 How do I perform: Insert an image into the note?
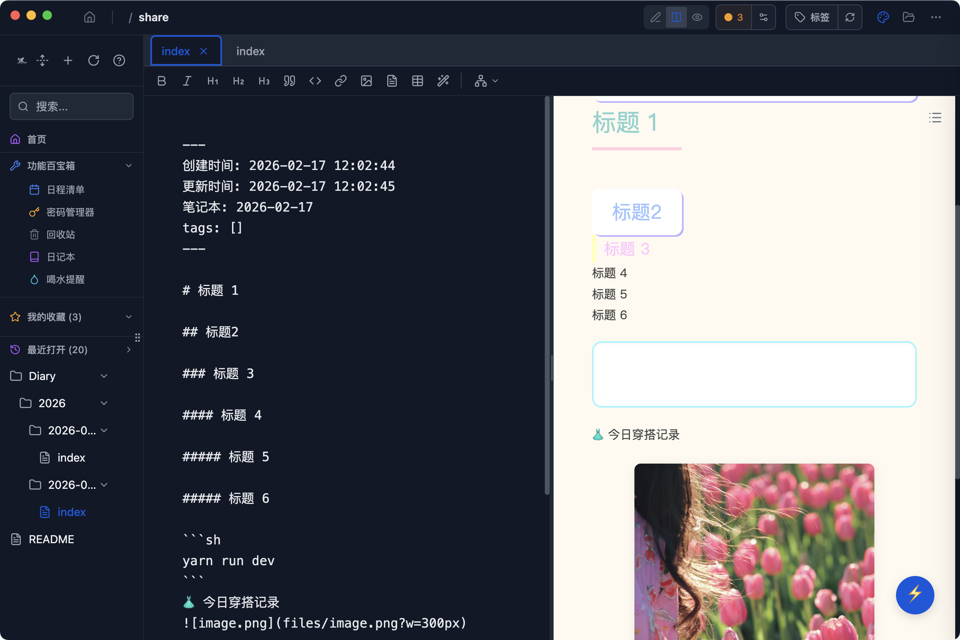(366, 81)
